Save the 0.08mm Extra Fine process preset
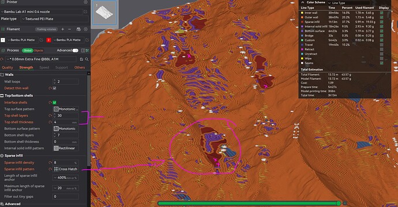This screenshot has width=398, height=207. (81, 59)
